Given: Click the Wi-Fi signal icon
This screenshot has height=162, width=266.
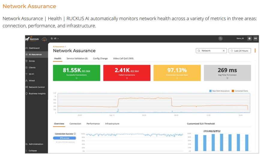Looking at the screenshot, I should click(26, 74).
